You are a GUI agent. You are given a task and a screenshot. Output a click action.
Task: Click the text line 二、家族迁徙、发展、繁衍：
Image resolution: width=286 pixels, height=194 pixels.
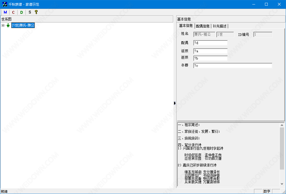pyautogui.click(x=199, y=131)
